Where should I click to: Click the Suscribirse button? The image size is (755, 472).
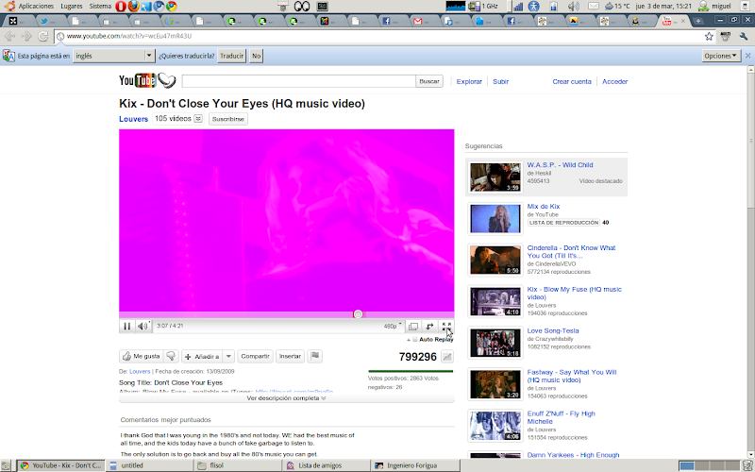[x=228, y=119]
